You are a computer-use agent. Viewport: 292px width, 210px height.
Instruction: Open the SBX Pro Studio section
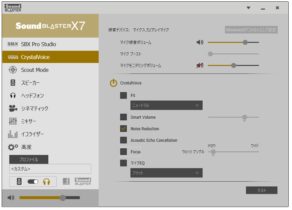click(x=50, y=44)
